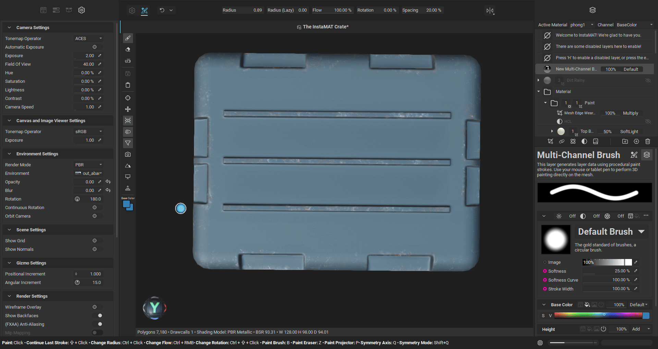This screenshot has width=658, height=349.
Task: Select the eraser tool
Action: click(128, 49)
